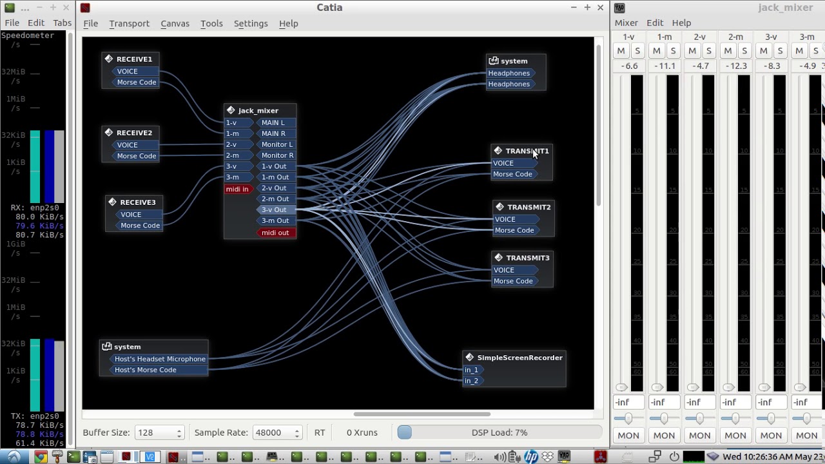Click the HP icon in system tray
The image size is (825, 464).
[530, 457]
